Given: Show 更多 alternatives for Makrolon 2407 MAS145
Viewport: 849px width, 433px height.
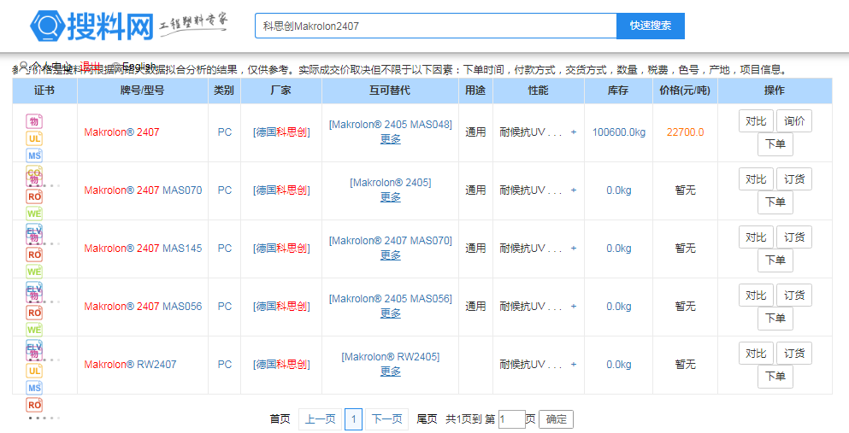Looking at the screenshot, I should pyautogui.click(x=391, y=255).
